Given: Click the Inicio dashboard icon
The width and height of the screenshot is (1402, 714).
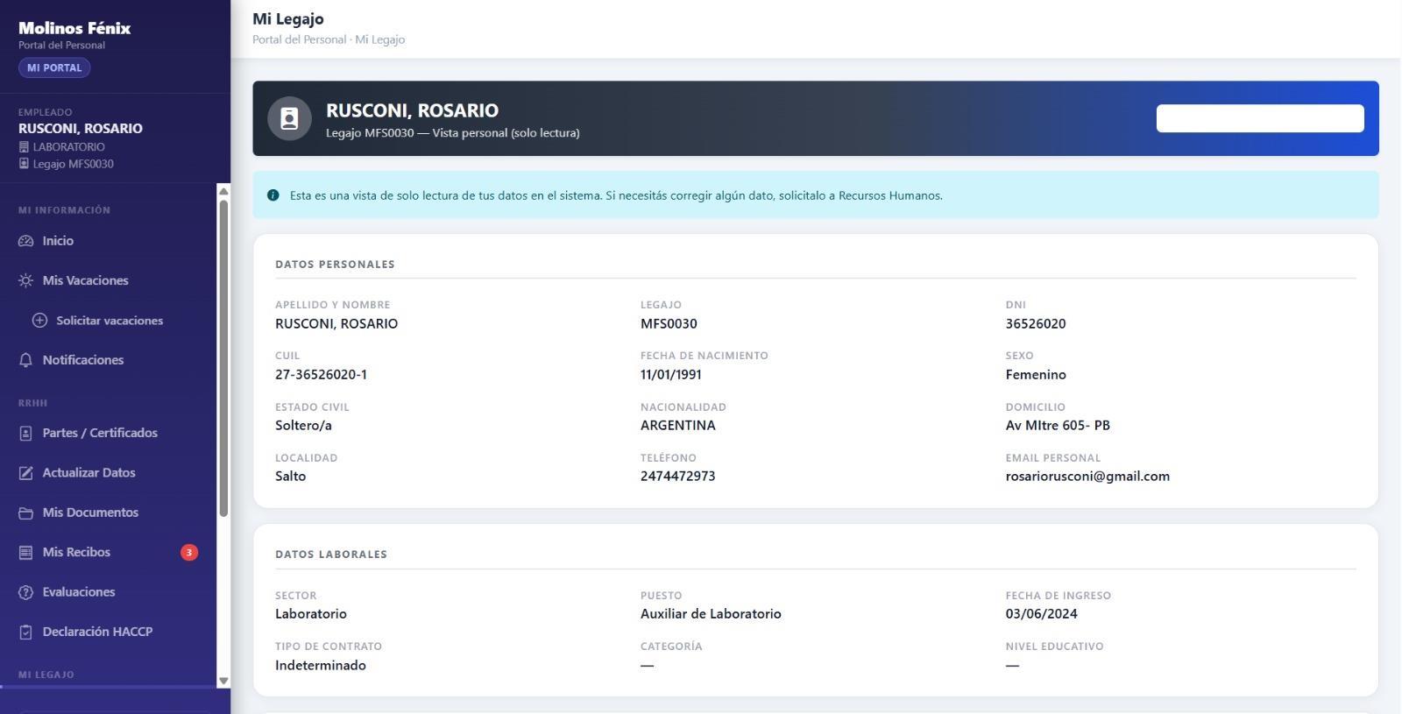Looking at the screenshot, I should (25, 241).
